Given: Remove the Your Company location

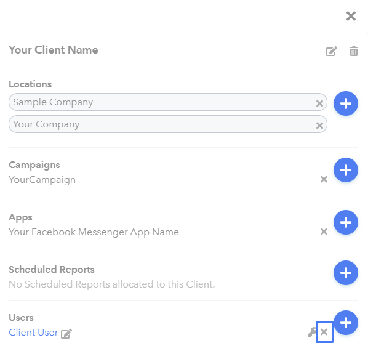Looking at the screenshot, I should click(319, 126).
